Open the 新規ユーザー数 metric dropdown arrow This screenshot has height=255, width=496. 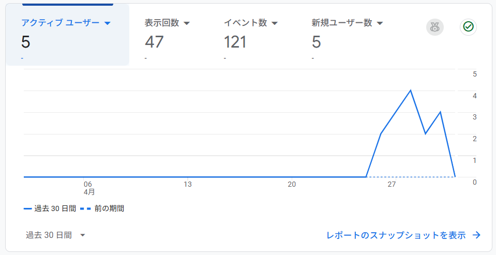[380, 23]
